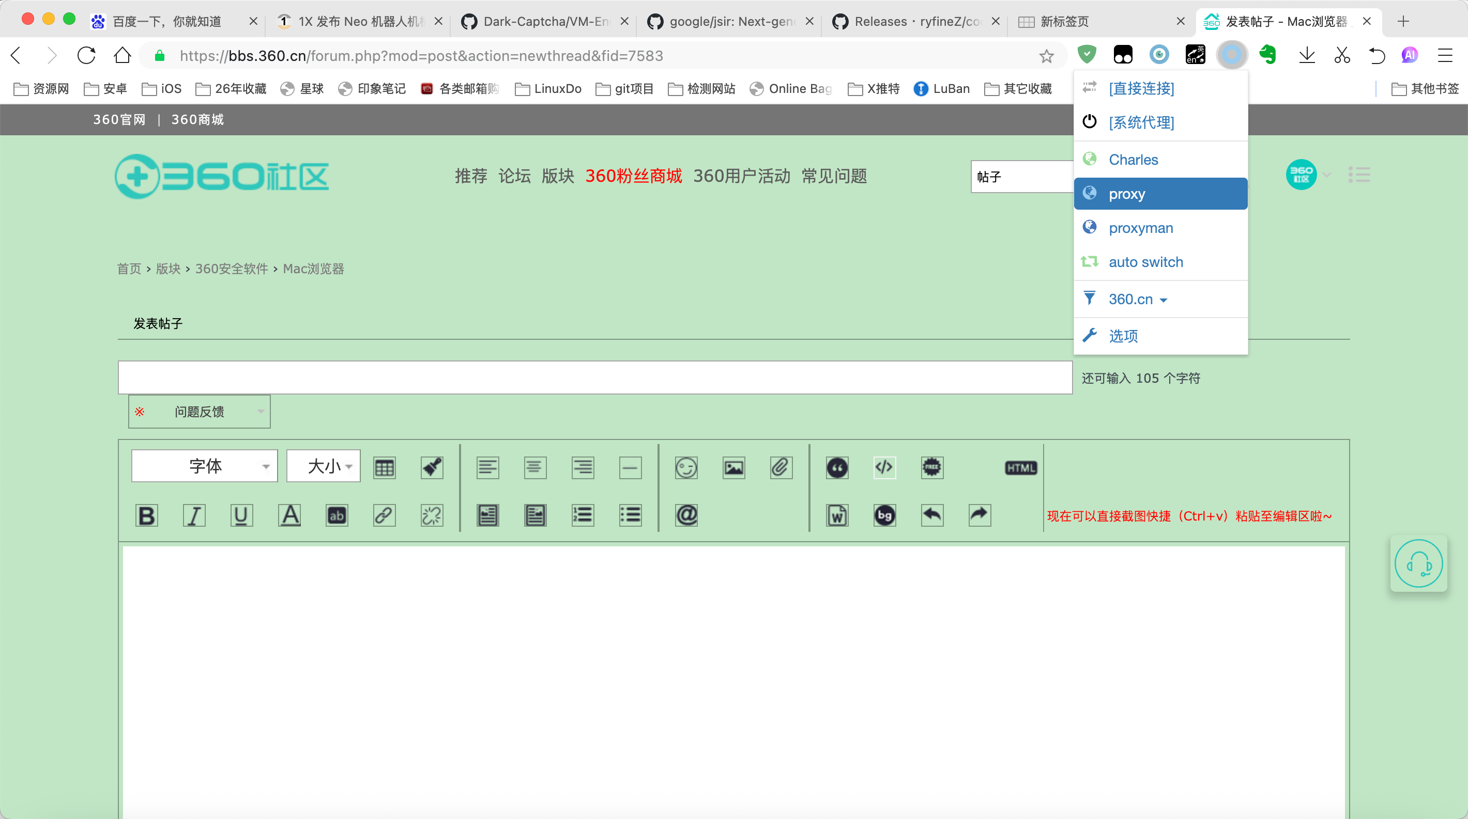Screen dimensions: 1468x819
Task: Open the 常见问题 page
Action: 834,176
